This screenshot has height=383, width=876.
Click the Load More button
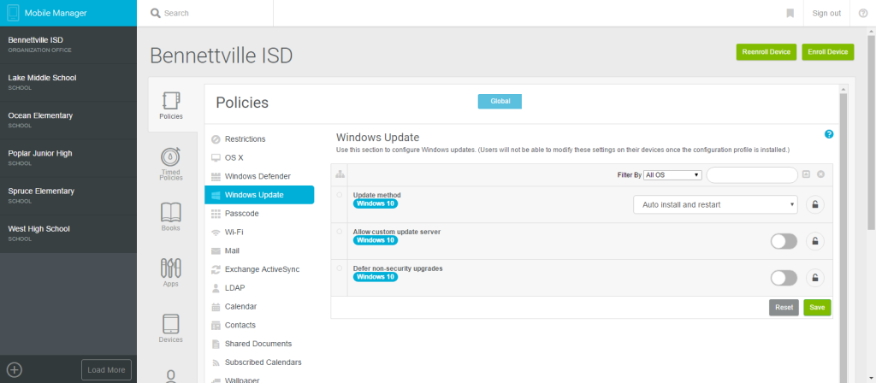click(x=106, y=369)
